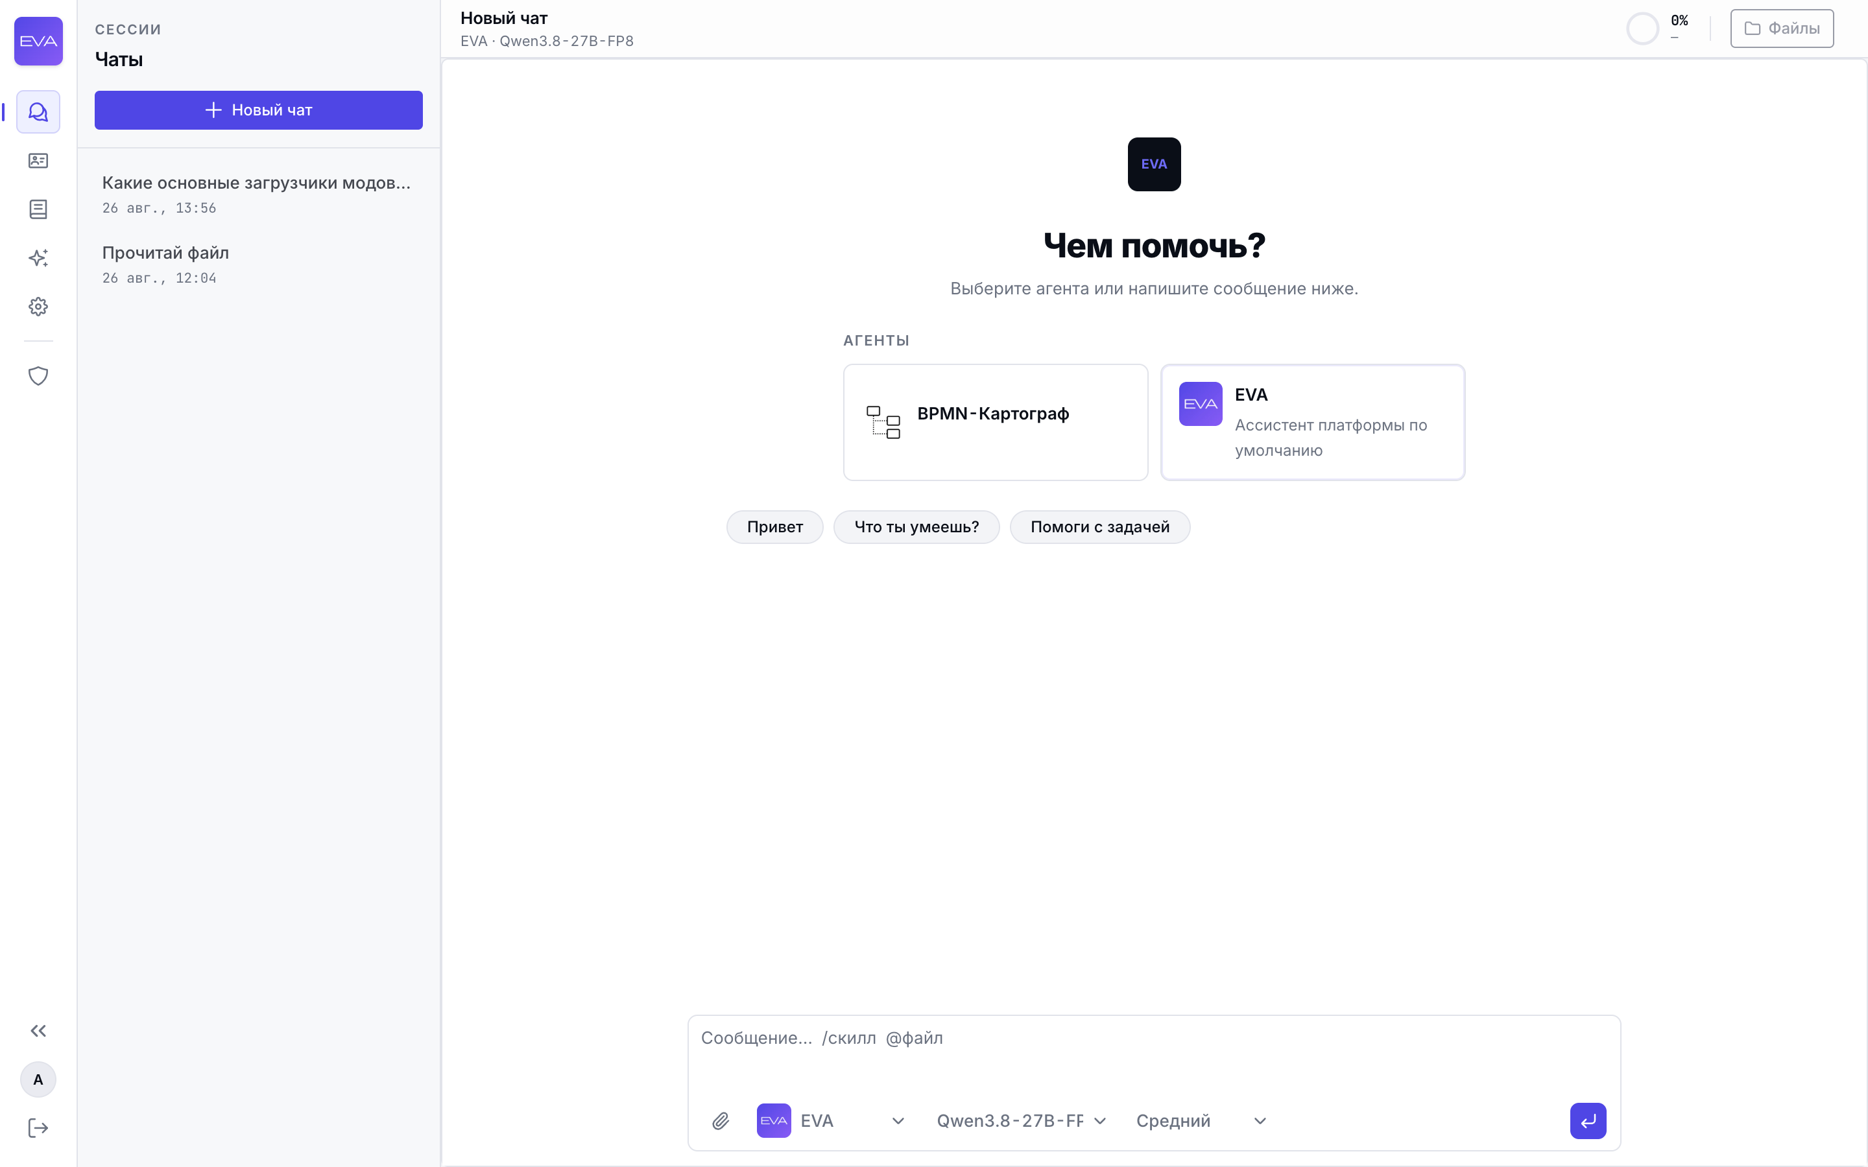Open the Прочитай файл chat session

pos(259,264)
